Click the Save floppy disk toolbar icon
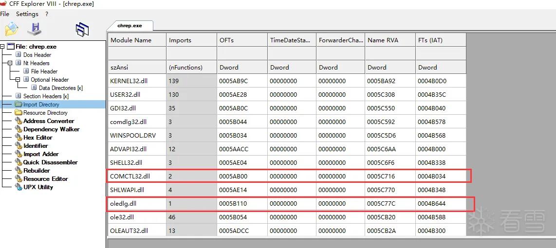556x248 pixels. [x=35, y=29]
